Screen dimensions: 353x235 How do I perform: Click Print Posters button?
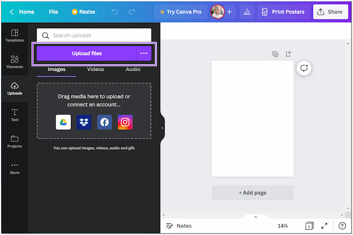coord(283,12)
